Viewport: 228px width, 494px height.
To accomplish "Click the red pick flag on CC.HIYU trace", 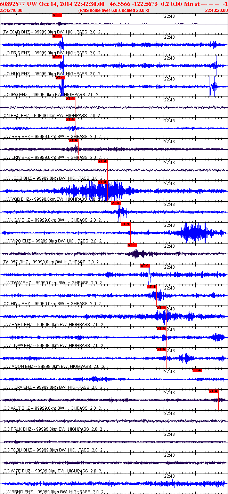I will click(x=152, y=287).
